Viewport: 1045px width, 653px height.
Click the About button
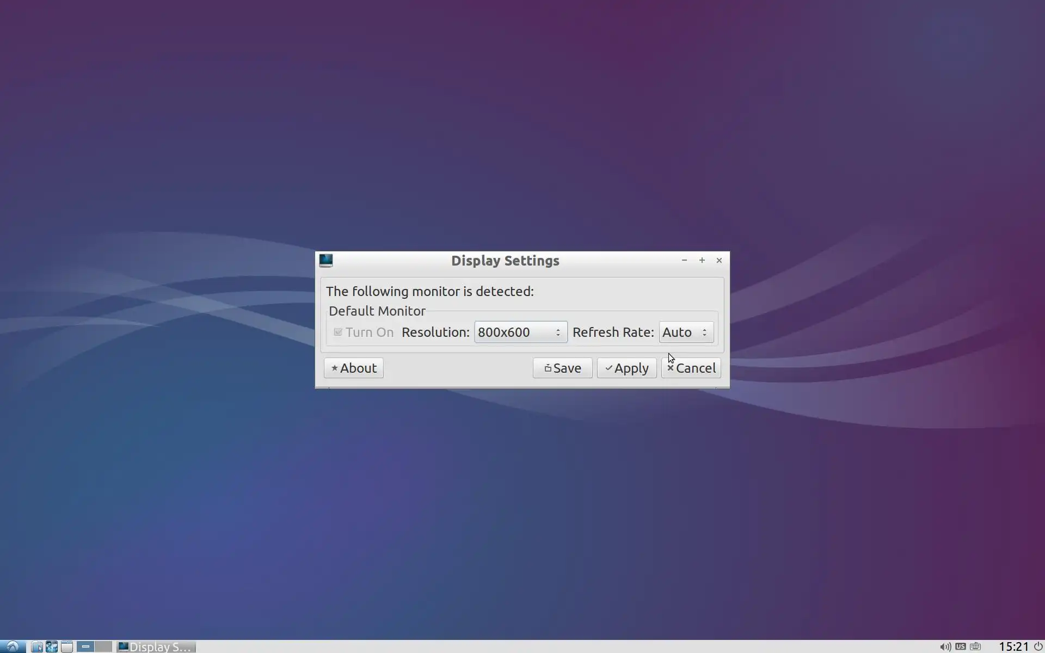pyautogui.click(x=354, y=368)
